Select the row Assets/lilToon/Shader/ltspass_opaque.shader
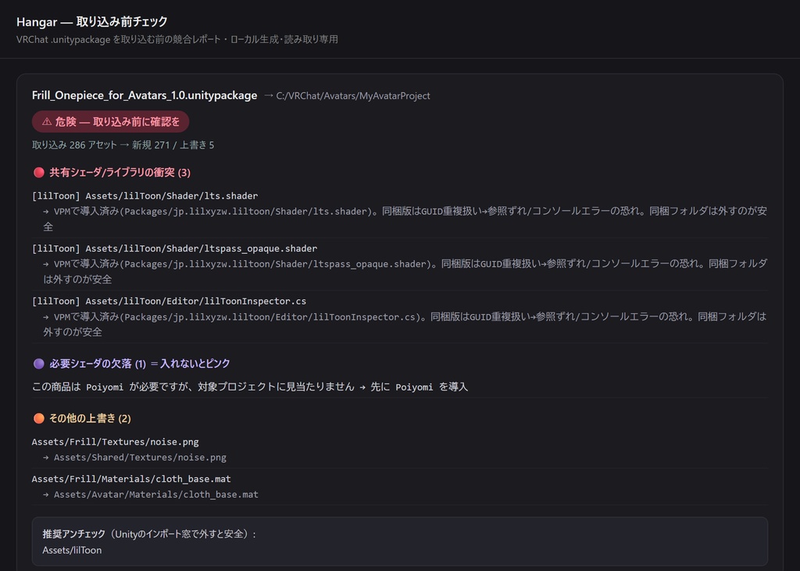Viewport: 800px width, 571px height. coord(174,248)
